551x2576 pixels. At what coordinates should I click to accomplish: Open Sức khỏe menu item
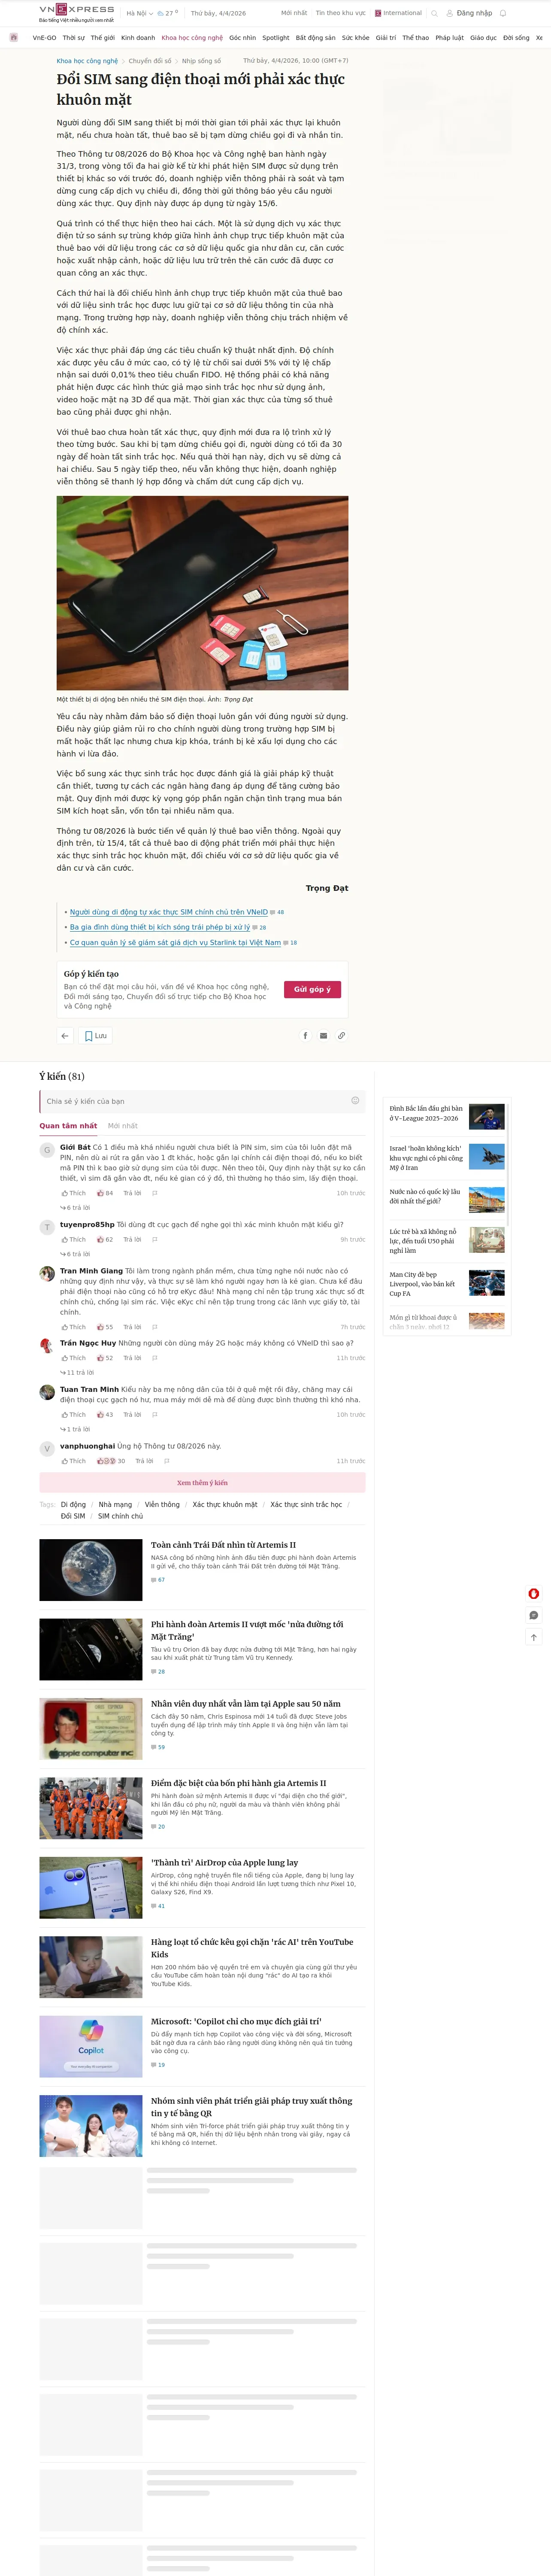point(356,38)
